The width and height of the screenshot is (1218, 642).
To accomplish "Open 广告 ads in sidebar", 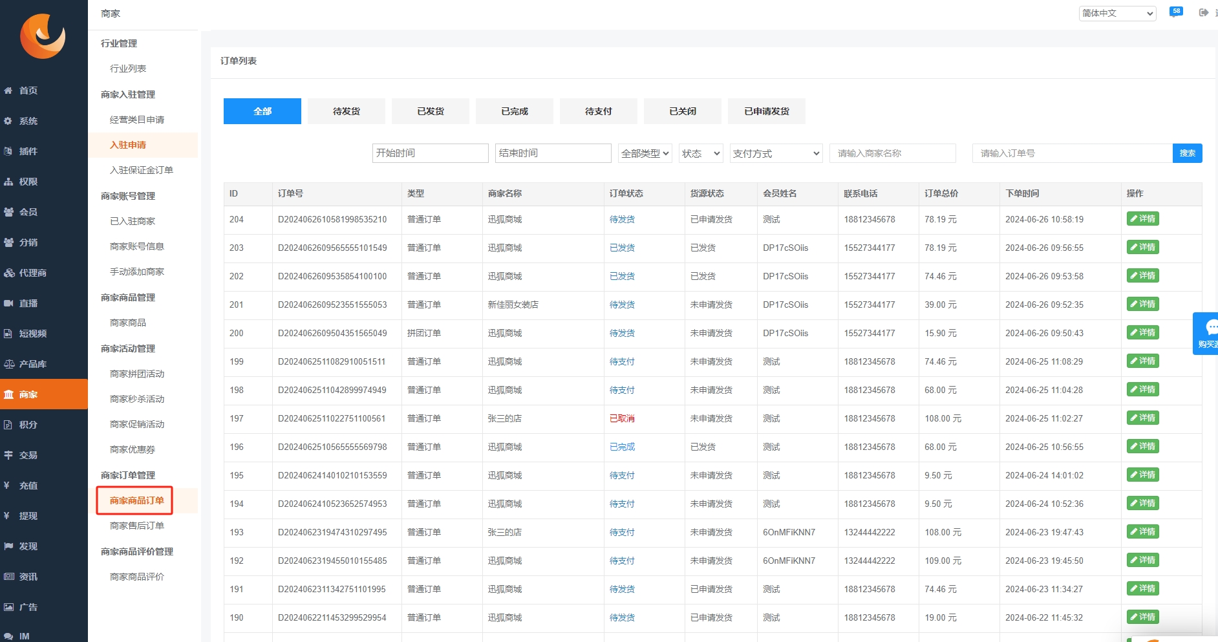I will click(44, 607).
